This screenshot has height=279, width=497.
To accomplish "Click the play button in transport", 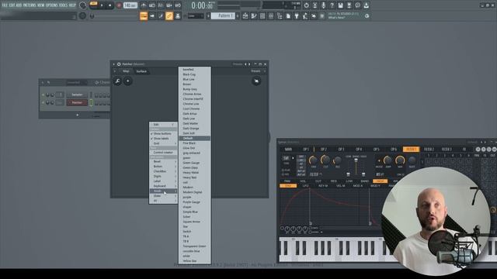I will (x=102, y=5).
